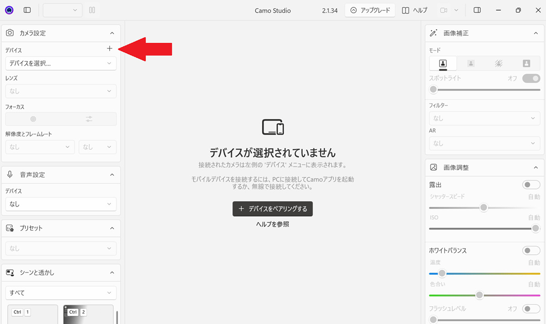Open the フィルター dropdown
The height and width of the screenshot is (324, 546).
(x=485, y=118)
